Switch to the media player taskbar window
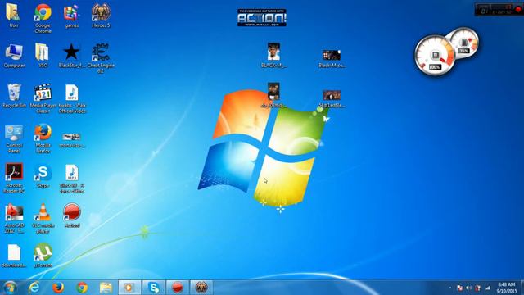 (x=129, y=288)
